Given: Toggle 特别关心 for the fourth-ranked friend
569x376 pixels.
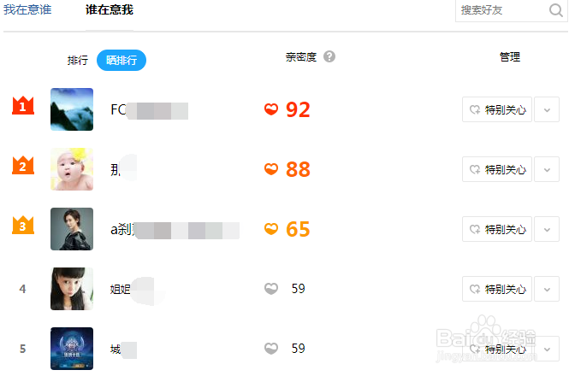Looking at the screenshot, I should point(497,289).
